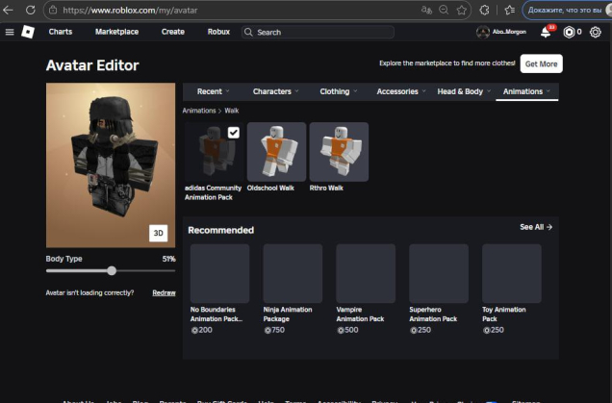Screen dimensions: 612x403
Task: Go to the Charts page
Action: point(60,32)
